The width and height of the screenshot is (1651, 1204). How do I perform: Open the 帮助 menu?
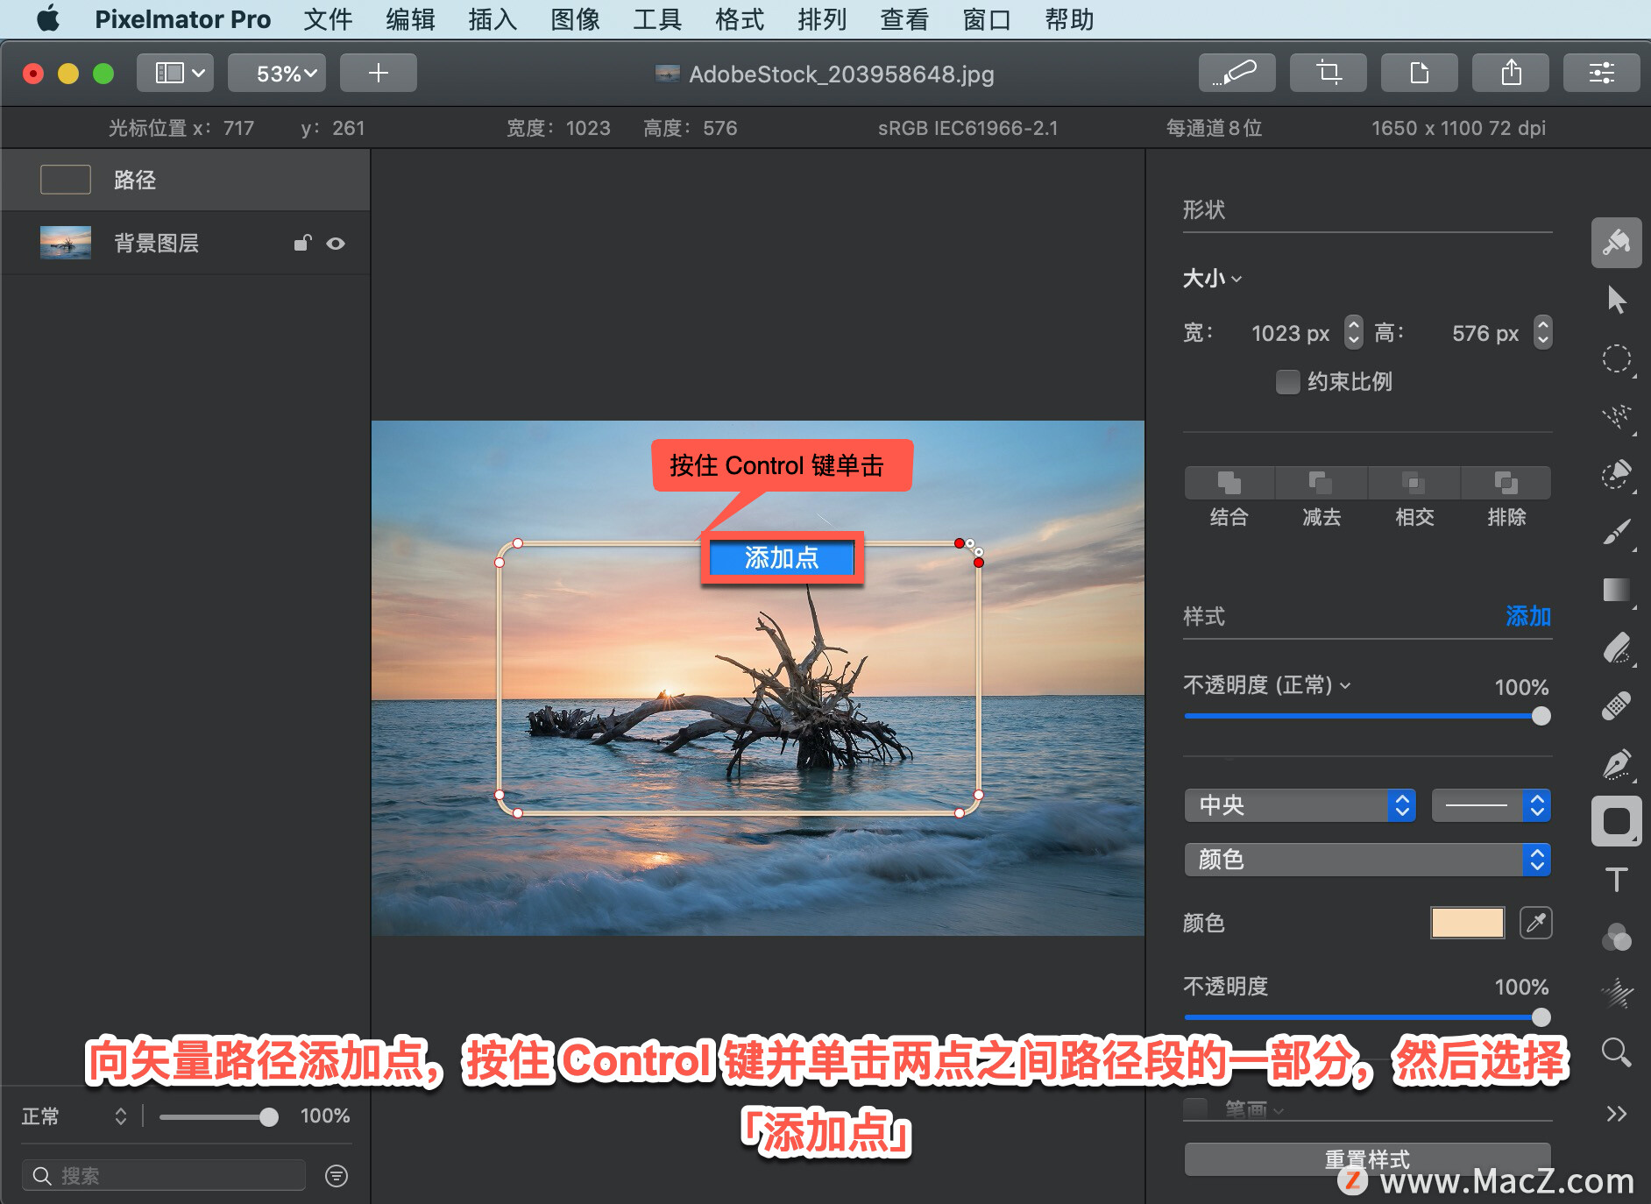pos(1069,19)
